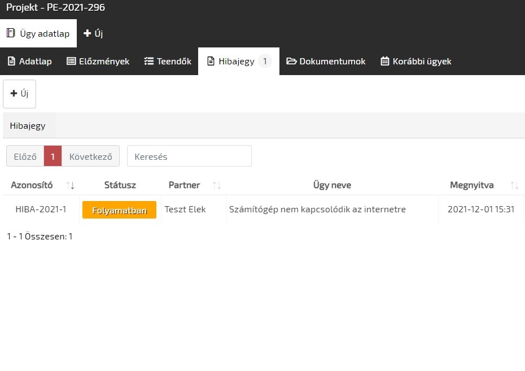Sort by Azonosító column arrows
Image resolution: width=525 pixels, height=371 pixels.
tap(71, 185)
